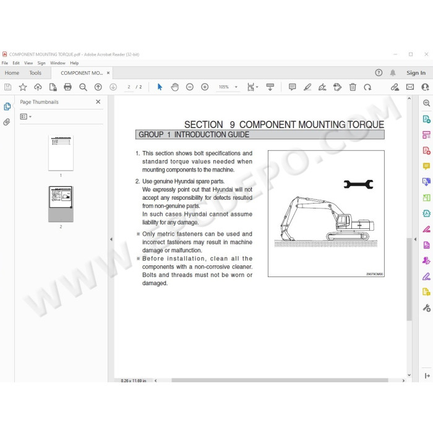Switch to the Tools tab
Image resolution: width=433 pixels, height=433 pixels.
pos(35,73)
